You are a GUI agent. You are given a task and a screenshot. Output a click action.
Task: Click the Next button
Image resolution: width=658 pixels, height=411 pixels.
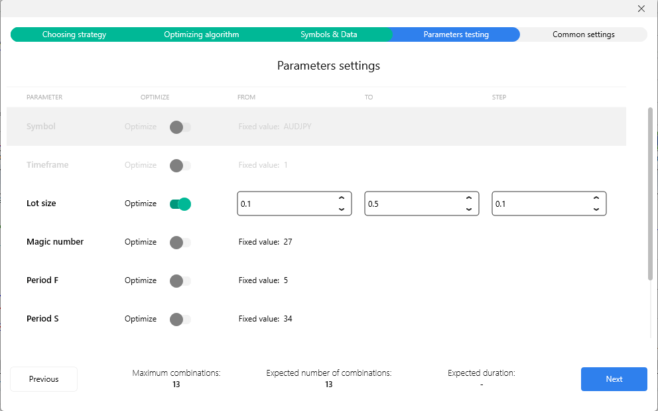(614, 379)
